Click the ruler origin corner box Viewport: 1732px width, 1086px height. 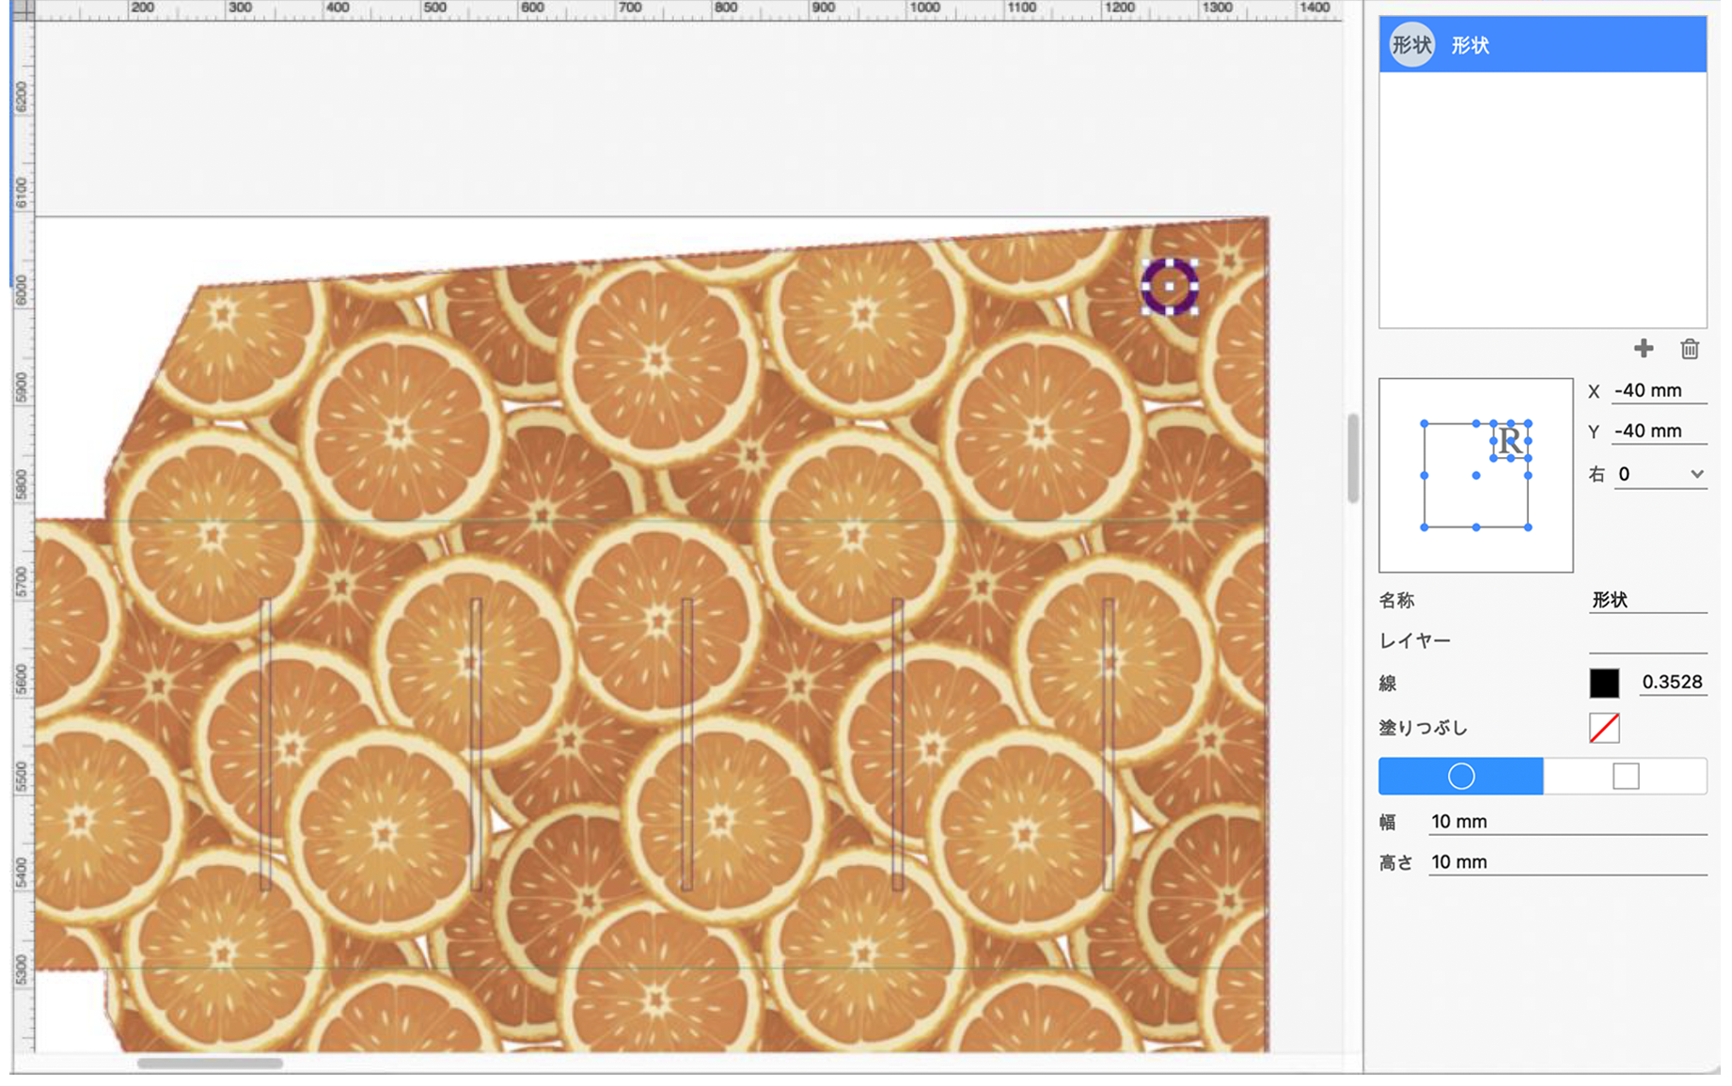coord(23,10)
